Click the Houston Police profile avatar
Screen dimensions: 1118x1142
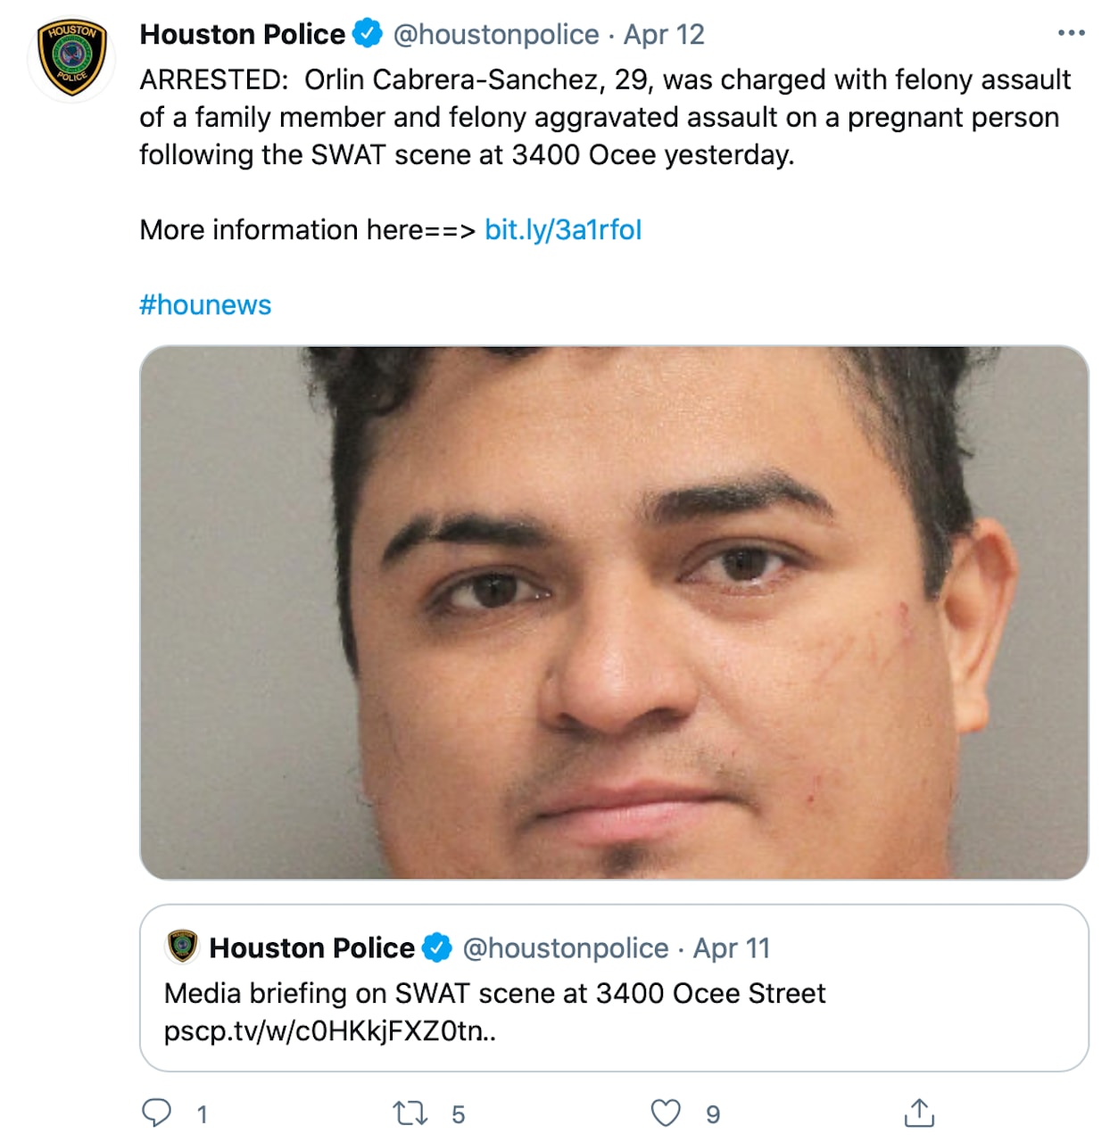click(72, 57)
